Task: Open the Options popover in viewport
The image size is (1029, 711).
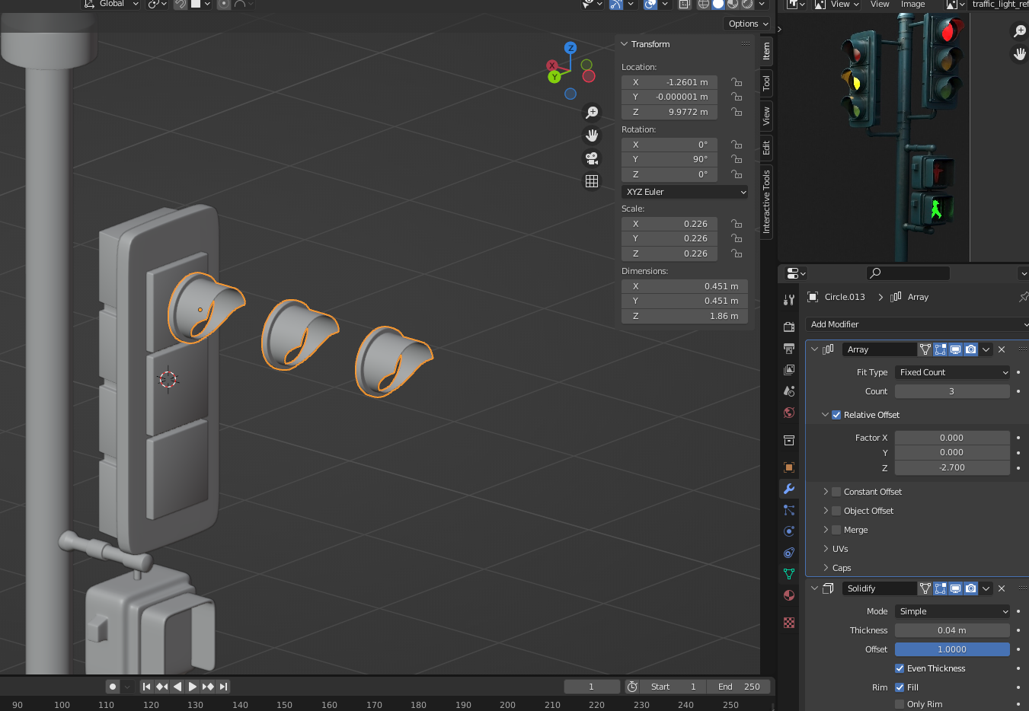Action: pos(748,24)
